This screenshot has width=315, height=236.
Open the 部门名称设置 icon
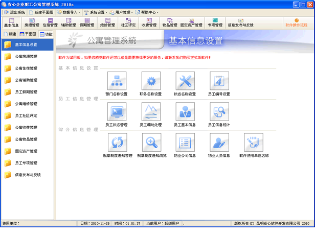(x=117, y=81)
